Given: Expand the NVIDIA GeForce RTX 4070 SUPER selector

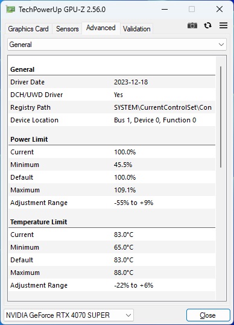Looking at the screenshot, I should [69, 315].
